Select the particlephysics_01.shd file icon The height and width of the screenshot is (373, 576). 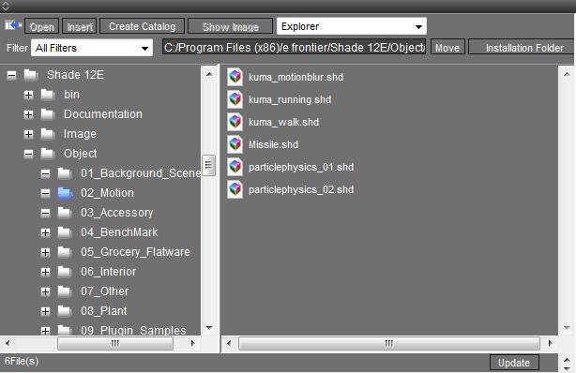tap(235, 167)
